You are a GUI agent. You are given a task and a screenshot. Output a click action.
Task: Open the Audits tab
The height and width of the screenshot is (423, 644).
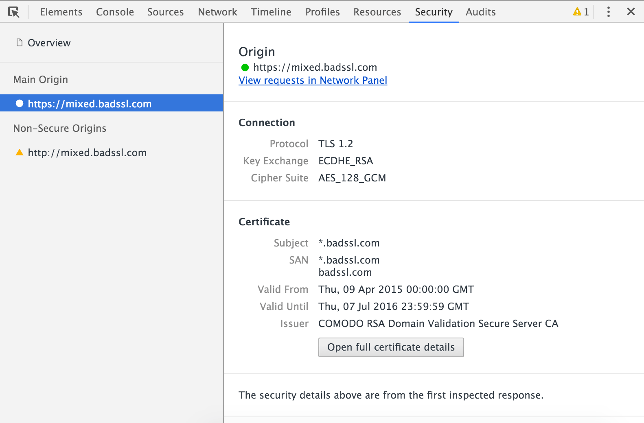click(480, 12)
